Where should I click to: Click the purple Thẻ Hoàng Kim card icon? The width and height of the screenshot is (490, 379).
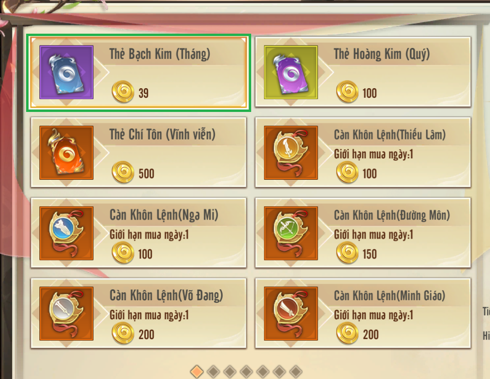(x=291, y=72)
